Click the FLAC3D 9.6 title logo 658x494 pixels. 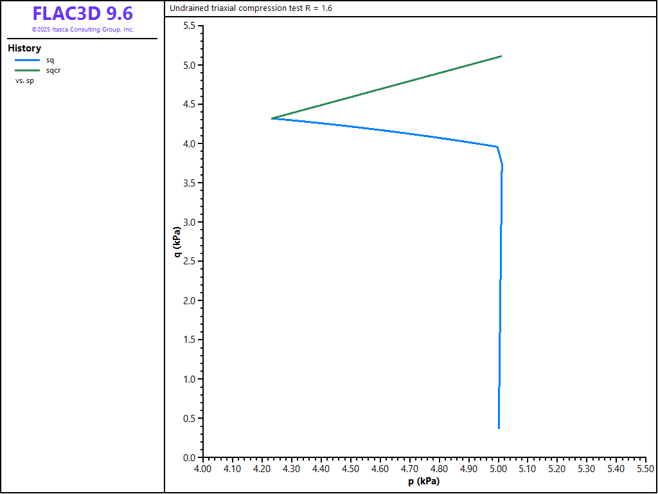[x=82, y=14]
